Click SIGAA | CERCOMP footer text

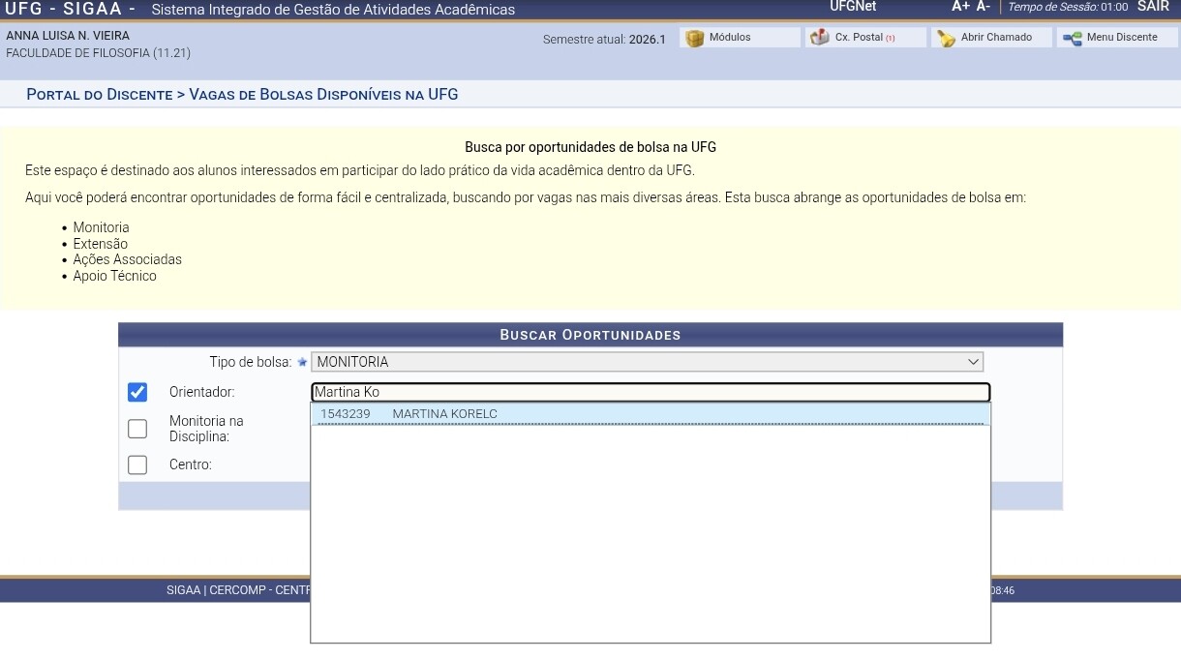coord(237,590)
